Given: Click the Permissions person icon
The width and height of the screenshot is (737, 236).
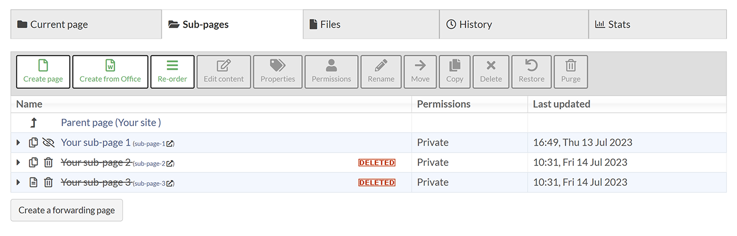Looking at the screenshot, I should coord(331,72).
